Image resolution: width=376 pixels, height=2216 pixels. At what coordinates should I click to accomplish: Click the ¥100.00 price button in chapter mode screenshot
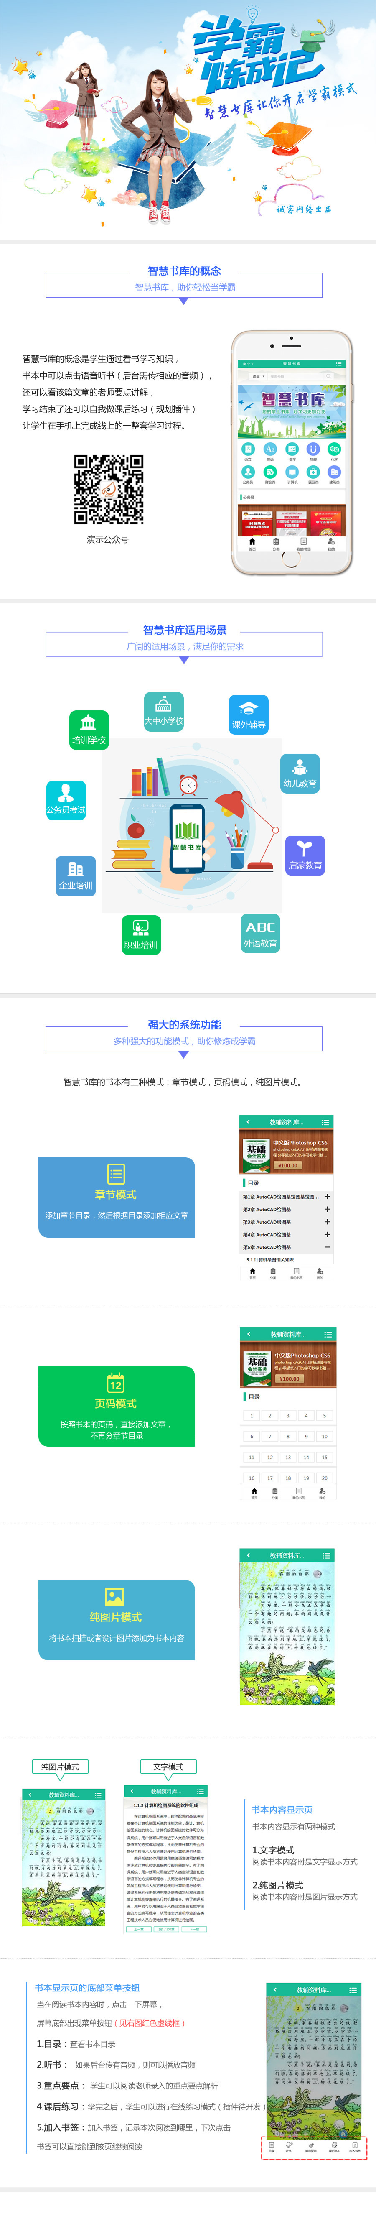[287, 1165]
